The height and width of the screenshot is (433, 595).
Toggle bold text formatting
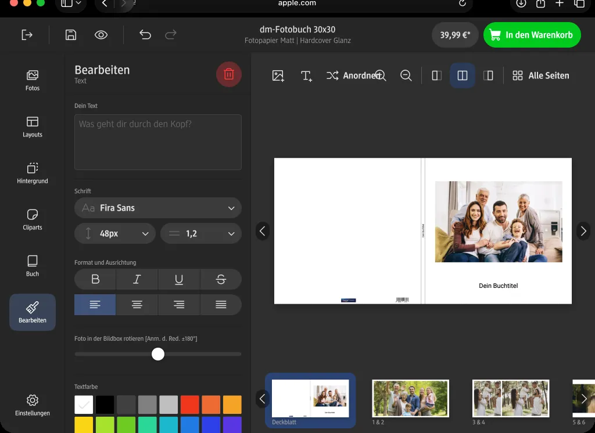pyautogui.click(x=95, y=279)
